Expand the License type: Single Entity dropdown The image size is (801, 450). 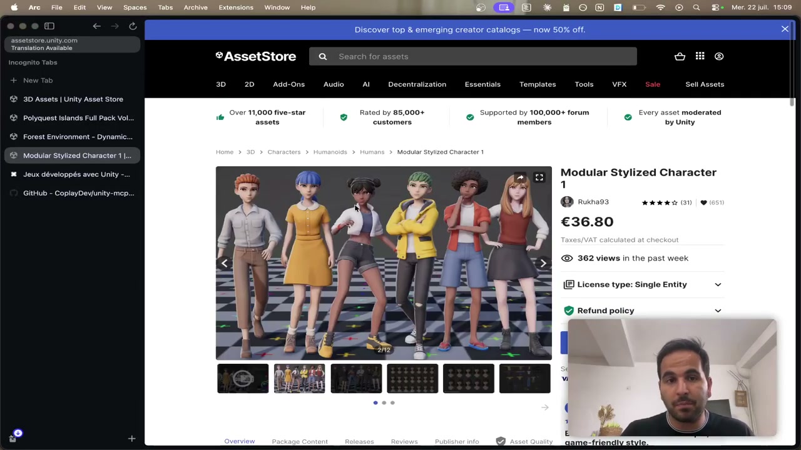[643, 284]
